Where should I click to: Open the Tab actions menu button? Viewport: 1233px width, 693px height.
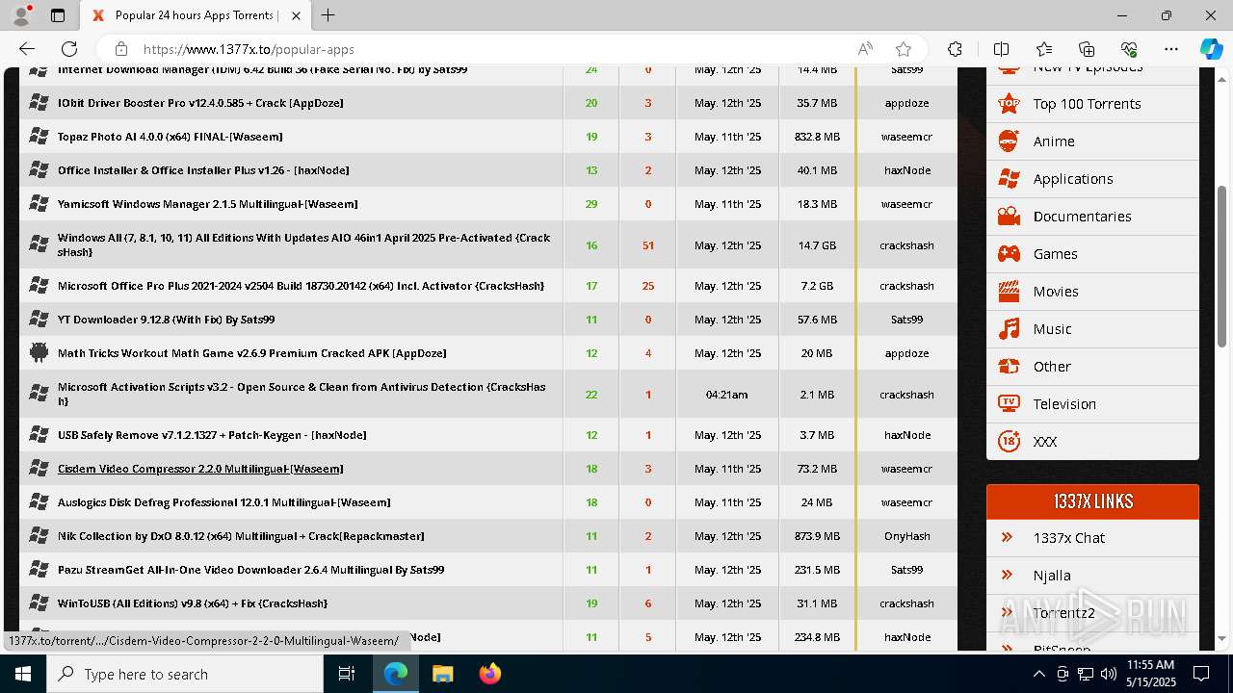point(58,15)
